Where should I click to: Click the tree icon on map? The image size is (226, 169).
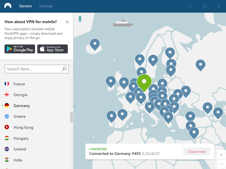pos(80,19)
